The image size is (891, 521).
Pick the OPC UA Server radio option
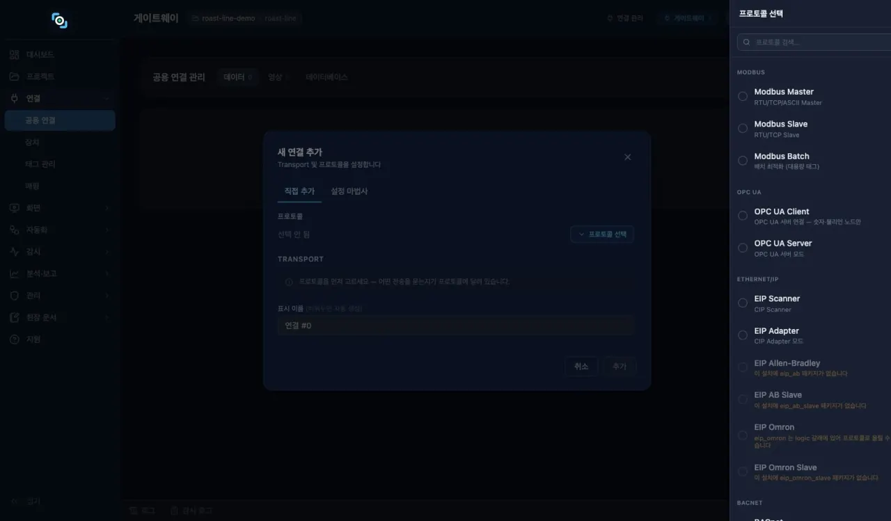743,248
